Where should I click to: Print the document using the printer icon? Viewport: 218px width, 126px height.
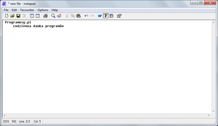(45, 16)
